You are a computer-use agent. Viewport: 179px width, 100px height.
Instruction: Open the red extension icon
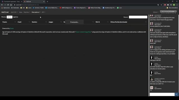[165, 5]
